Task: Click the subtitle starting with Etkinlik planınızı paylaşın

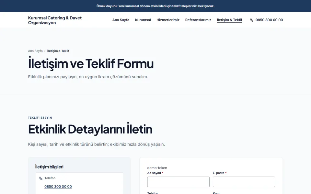Action: point(88,77)
